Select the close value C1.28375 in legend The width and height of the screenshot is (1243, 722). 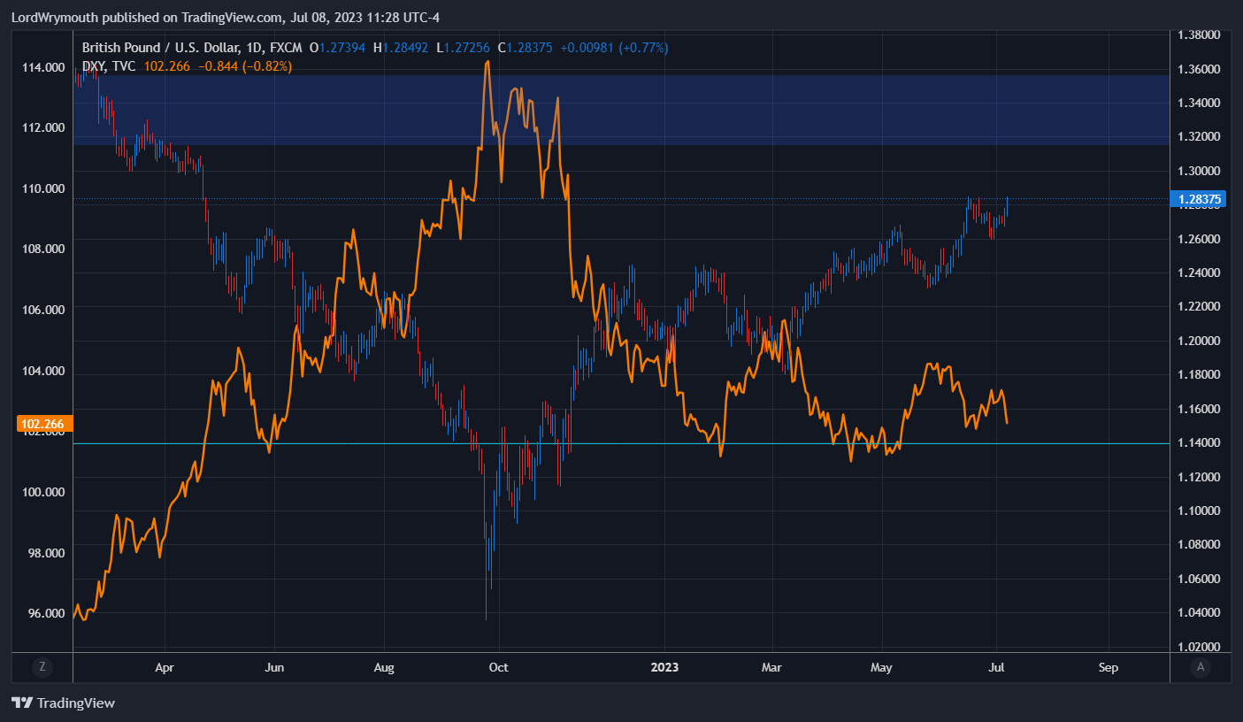(x=527, y=48)
